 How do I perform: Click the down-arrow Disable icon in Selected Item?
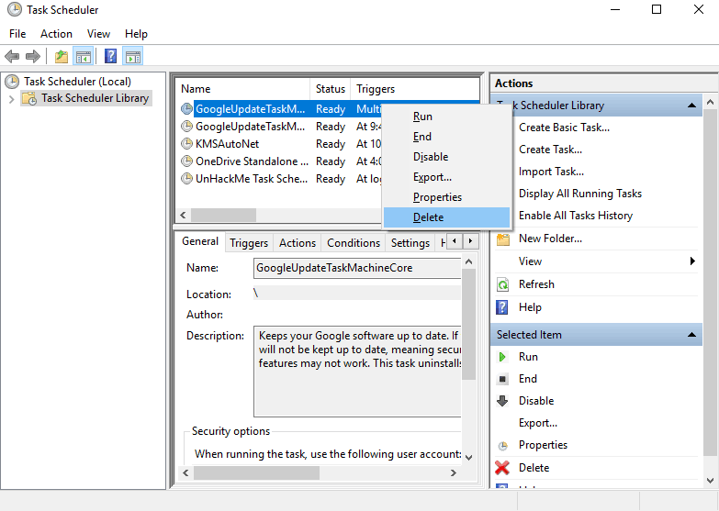[502, 401]
